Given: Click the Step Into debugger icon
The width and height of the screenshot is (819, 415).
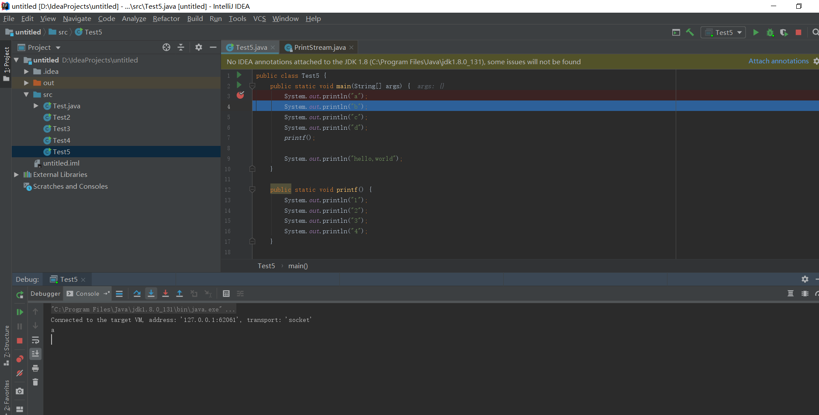Looking at the screenshot, I should pos(151,294).
